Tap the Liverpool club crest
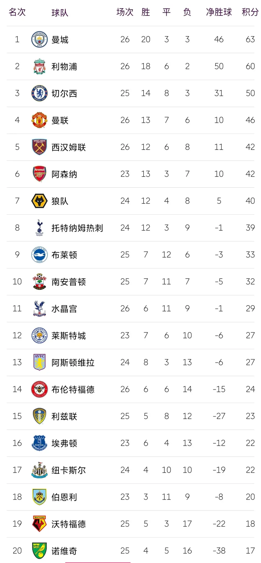The image size is (261, 563). click(39, 66)
